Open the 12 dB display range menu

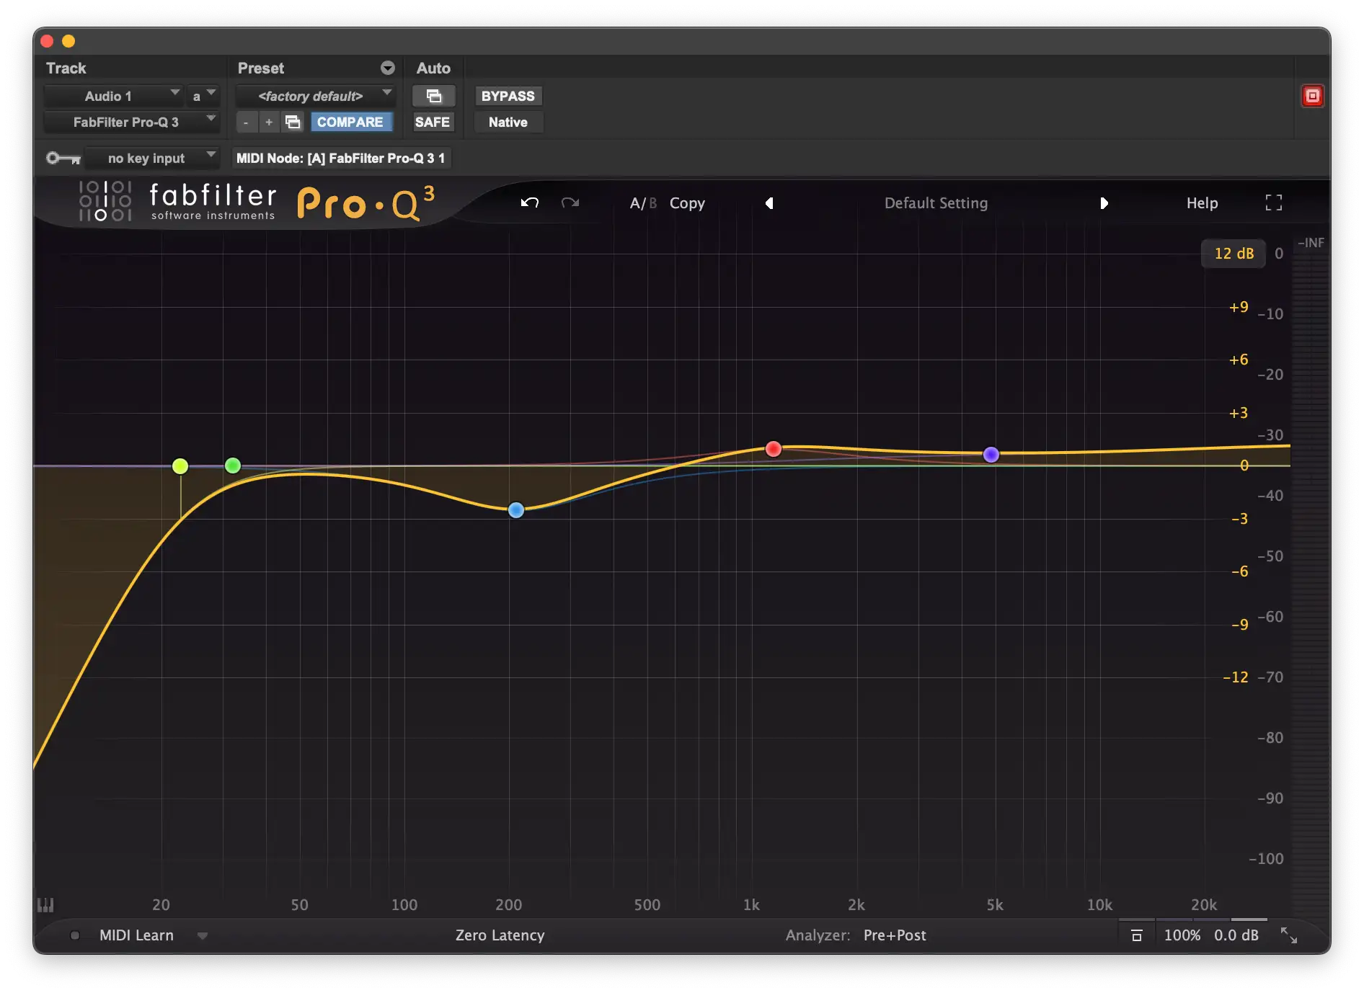point(1233,254)
